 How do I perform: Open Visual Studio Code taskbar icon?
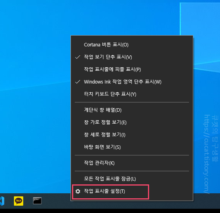click(2, 201)
